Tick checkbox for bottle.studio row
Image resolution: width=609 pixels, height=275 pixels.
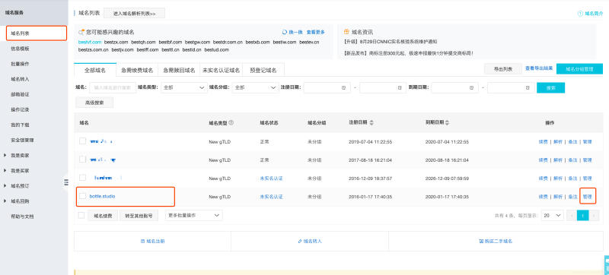[x=82, y=196]
